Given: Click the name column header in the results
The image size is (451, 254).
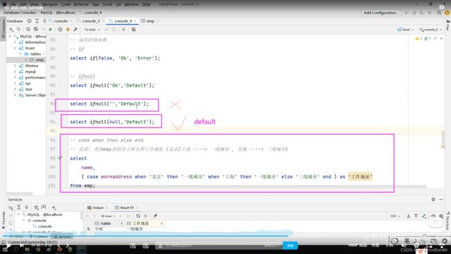Looking at the screenshot, I should 105,223.
